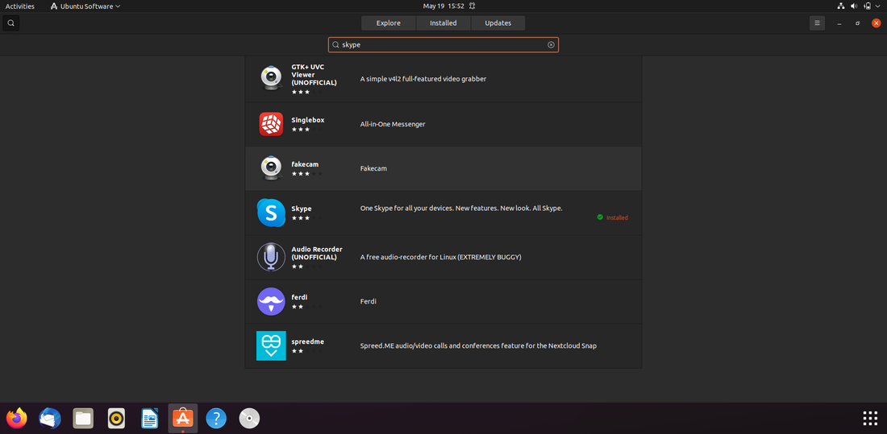Click the 'Installed' label on Skype row
887x434 pixels.
617,217
